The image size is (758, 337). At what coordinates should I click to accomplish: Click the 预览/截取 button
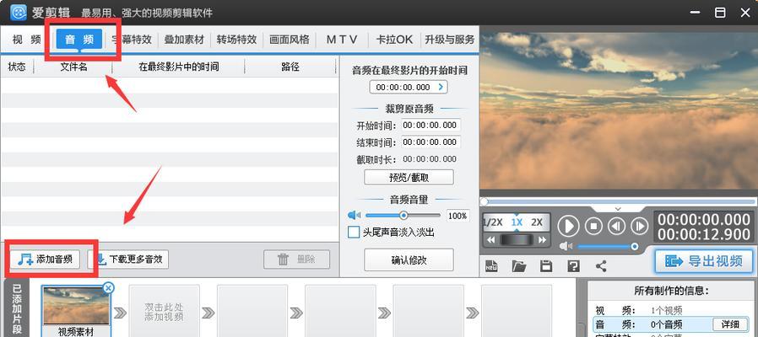(409, 177)
